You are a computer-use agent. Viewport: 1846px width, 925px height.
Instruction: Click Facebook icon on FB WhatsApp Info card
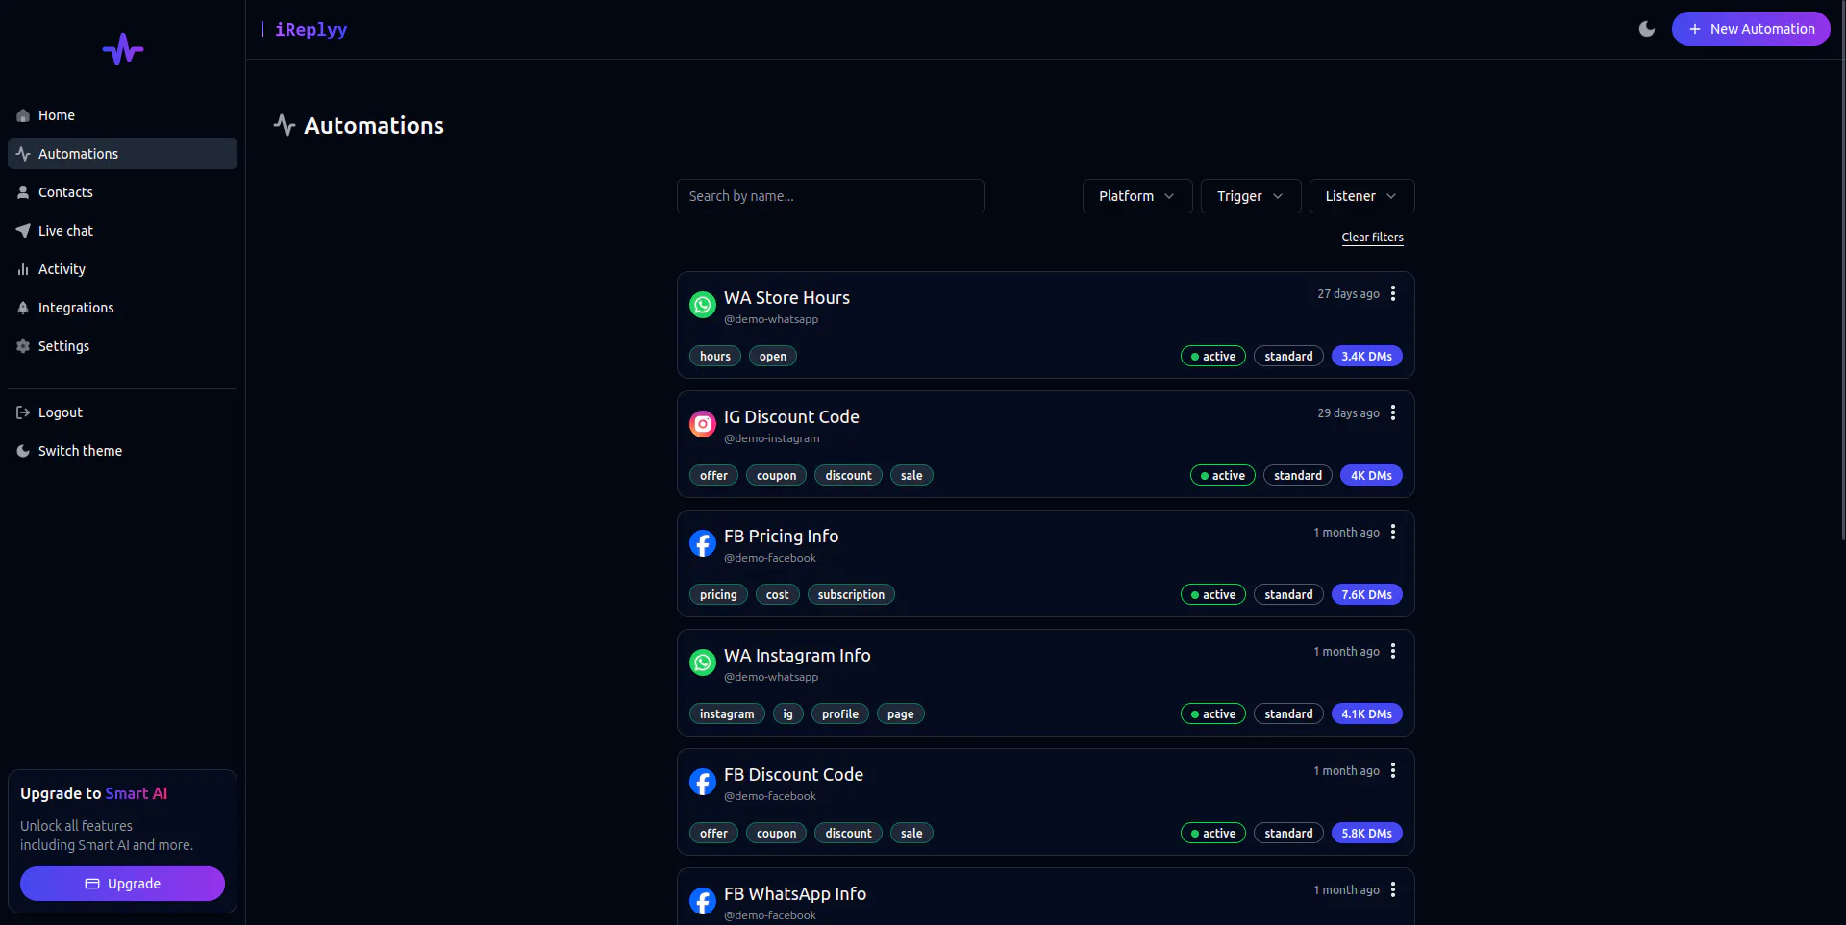point(703,901)
